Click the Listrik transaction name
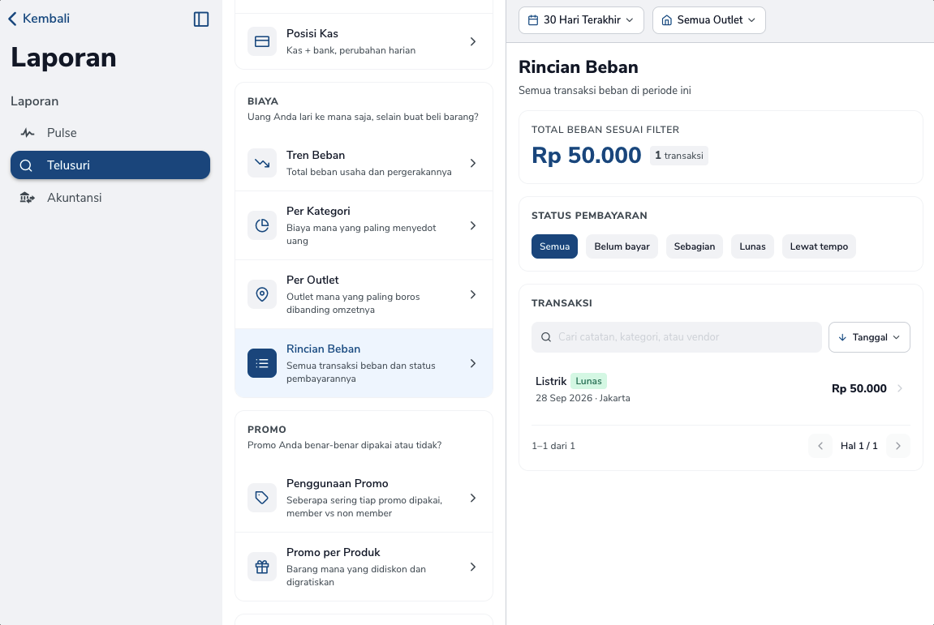Image resolution: width=934 pixels, height=625 pixels. 550,381
